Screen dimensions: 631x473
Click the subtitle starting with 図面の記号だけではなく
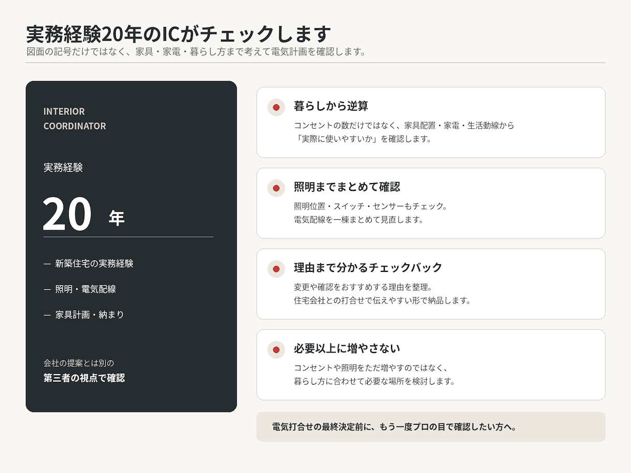coord(196,52)
